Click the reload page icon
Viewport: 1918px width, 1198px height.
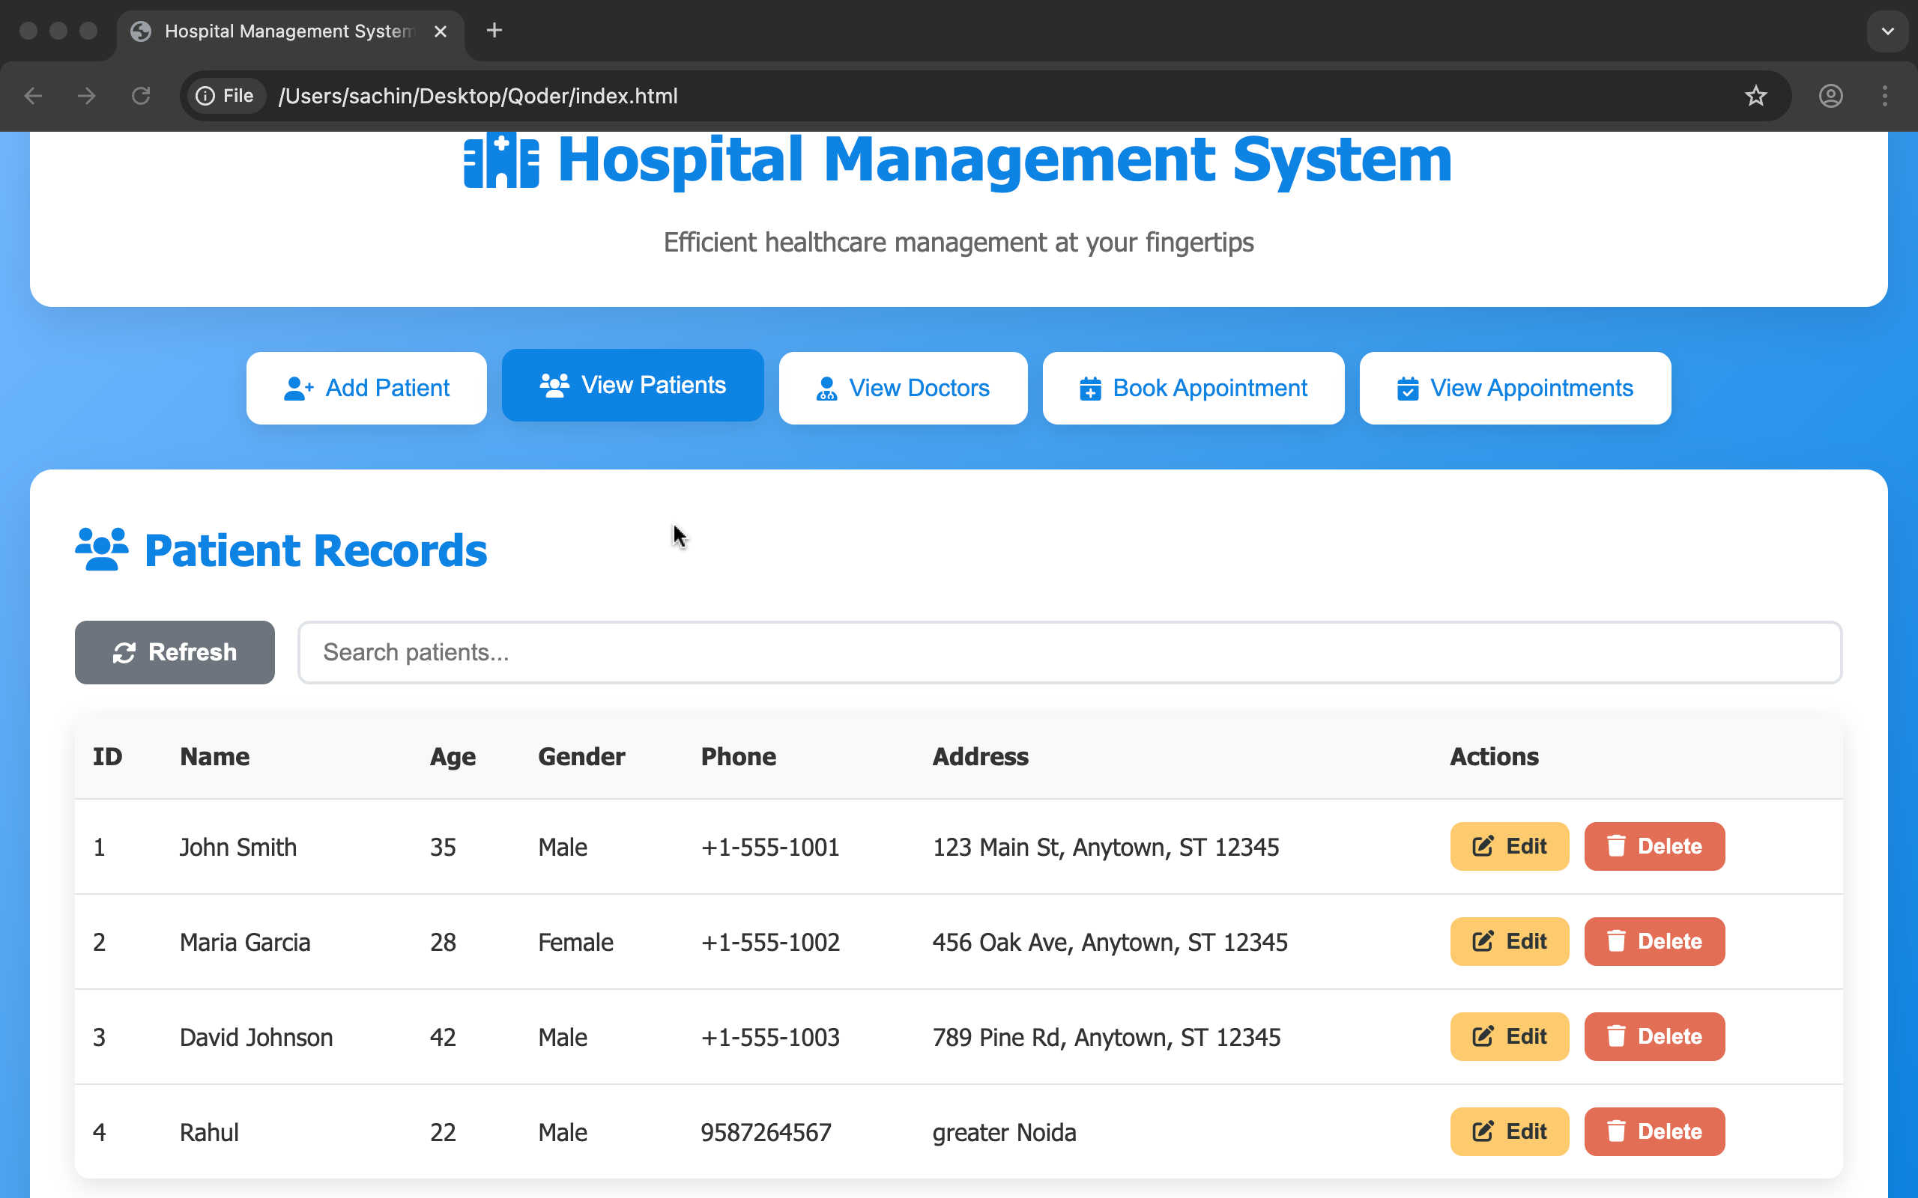click(141, 96)
